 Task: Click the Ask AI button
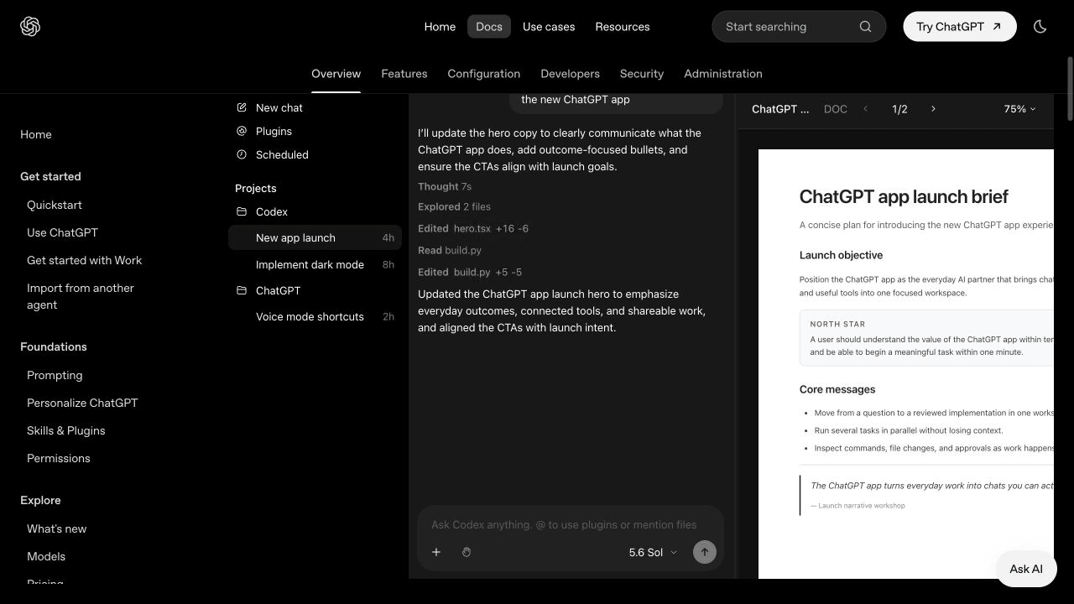point(1026,569)
